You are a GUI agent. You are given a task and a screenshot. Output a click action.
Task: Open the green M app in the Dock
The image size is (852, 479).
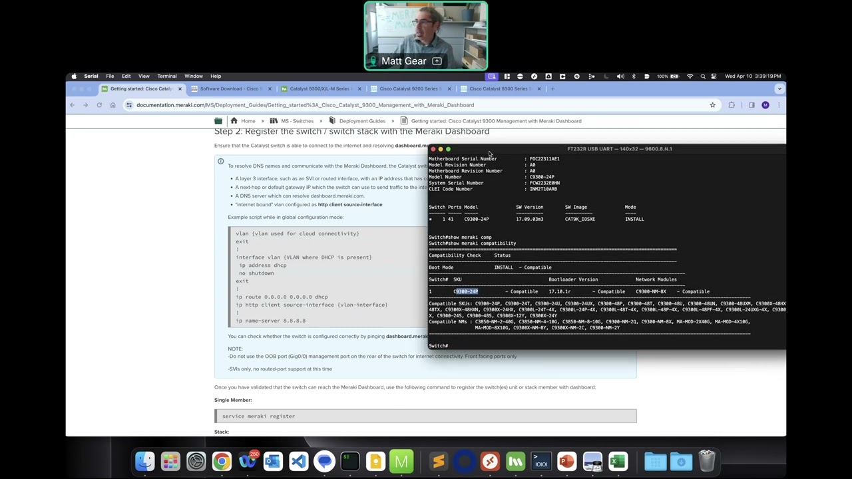point(401,461)
